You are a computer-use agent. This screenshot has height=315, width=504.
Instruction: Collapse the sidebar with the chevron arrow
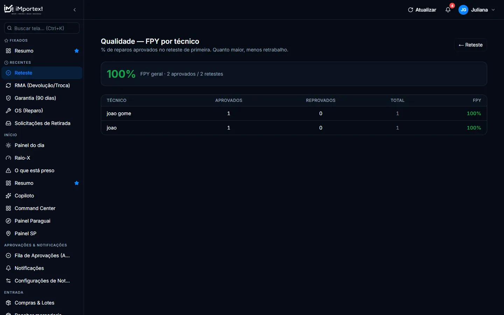click(75, 10)
